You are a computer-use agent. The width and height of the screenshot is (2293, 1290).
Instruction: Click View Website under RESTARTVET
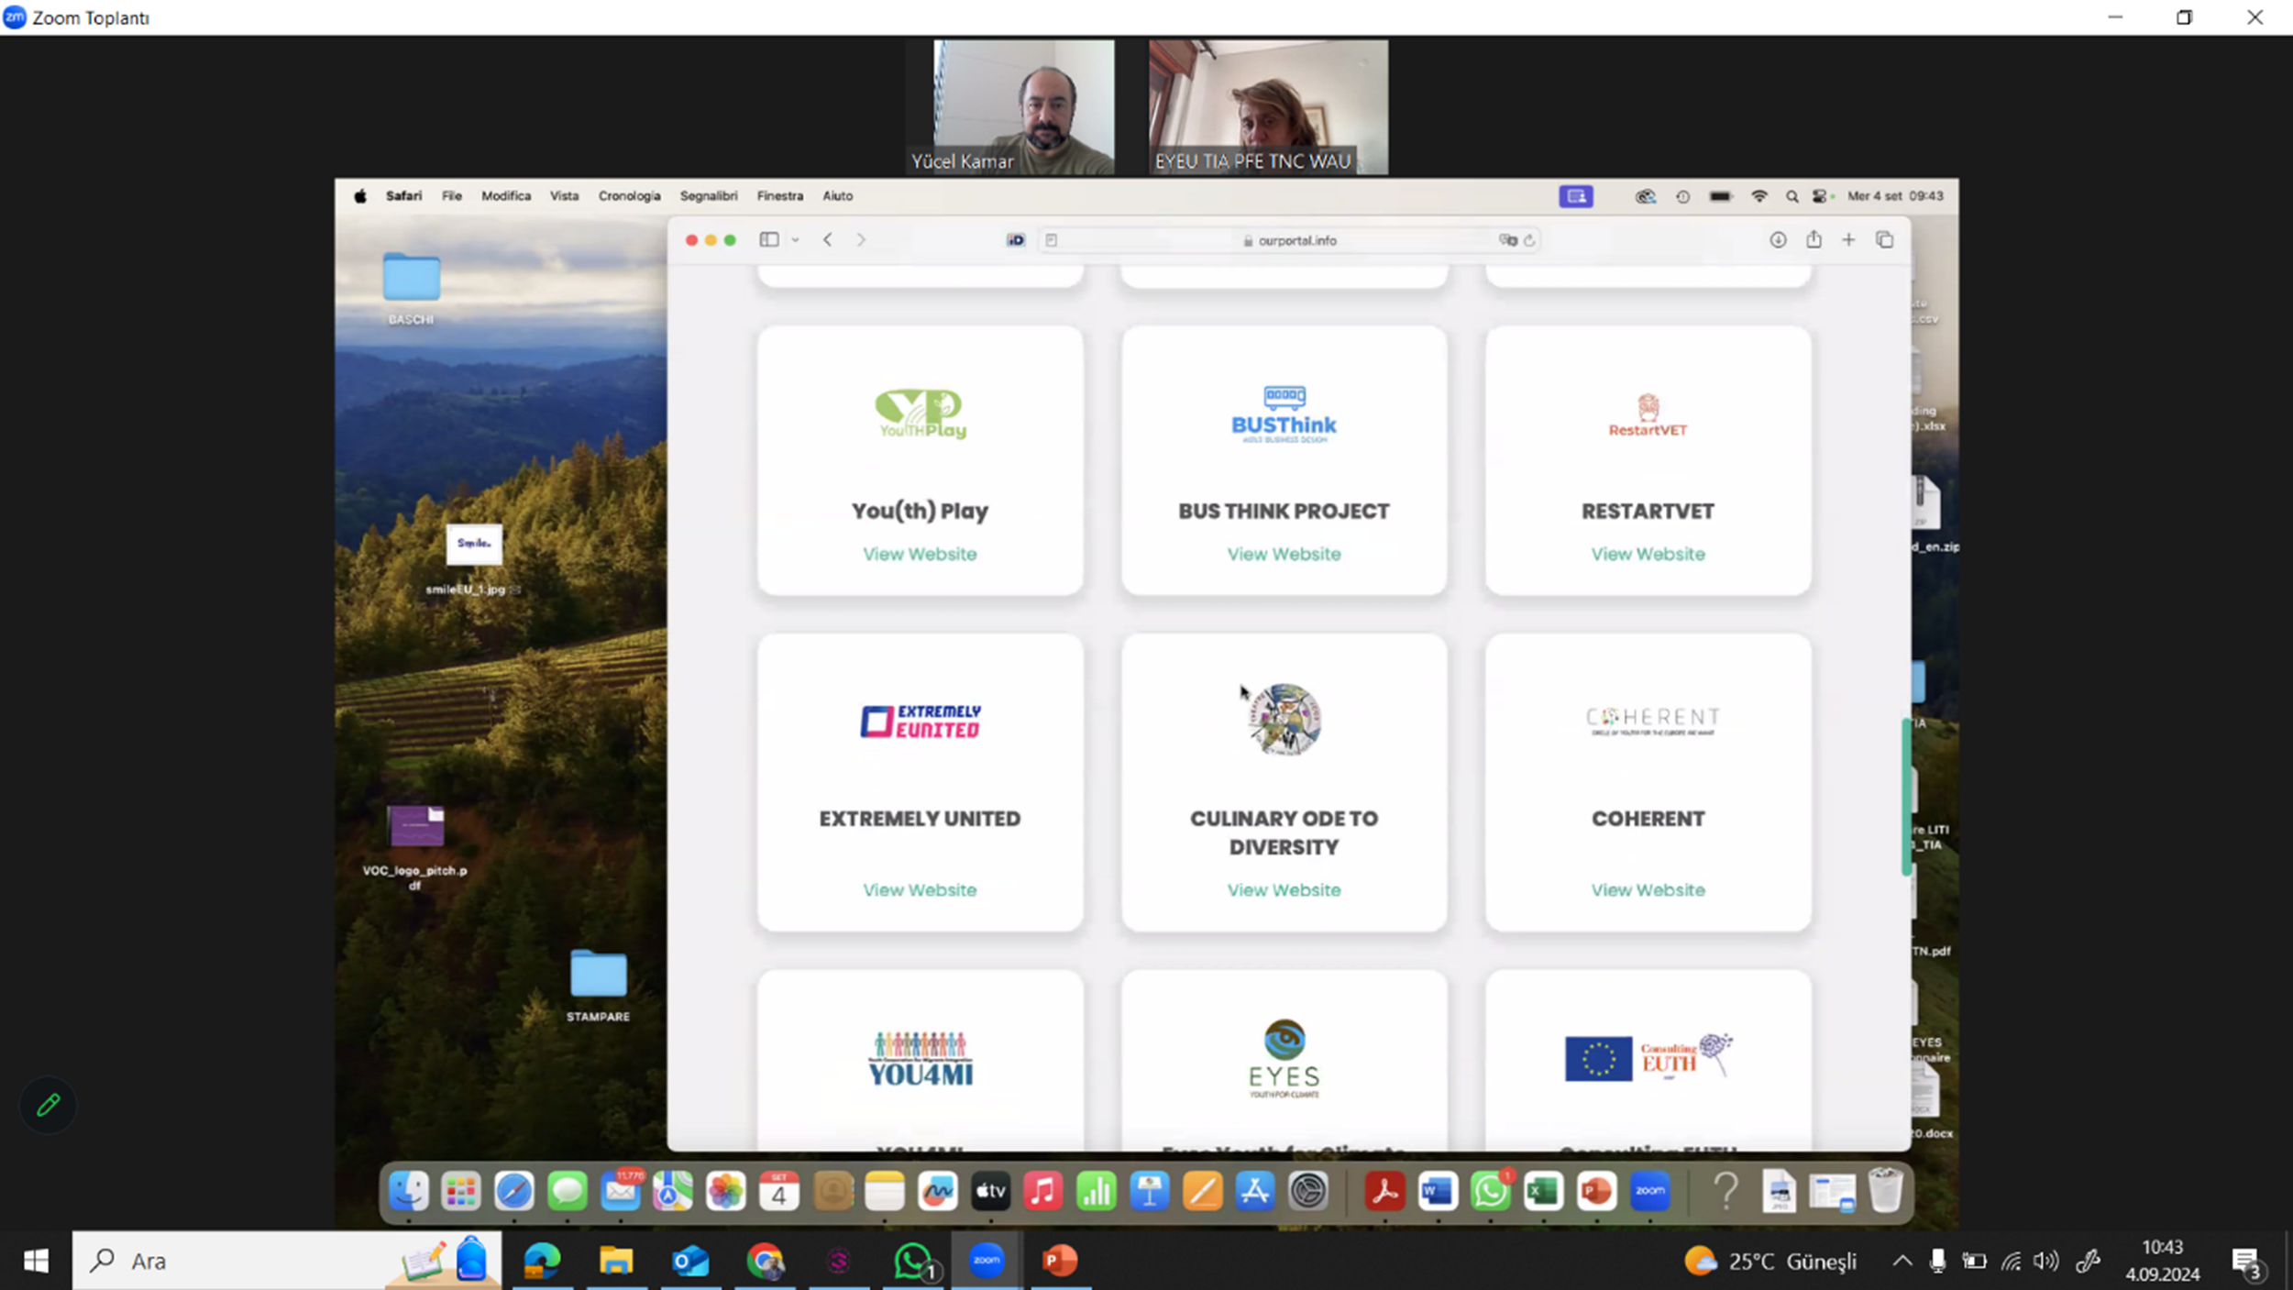1648,554
